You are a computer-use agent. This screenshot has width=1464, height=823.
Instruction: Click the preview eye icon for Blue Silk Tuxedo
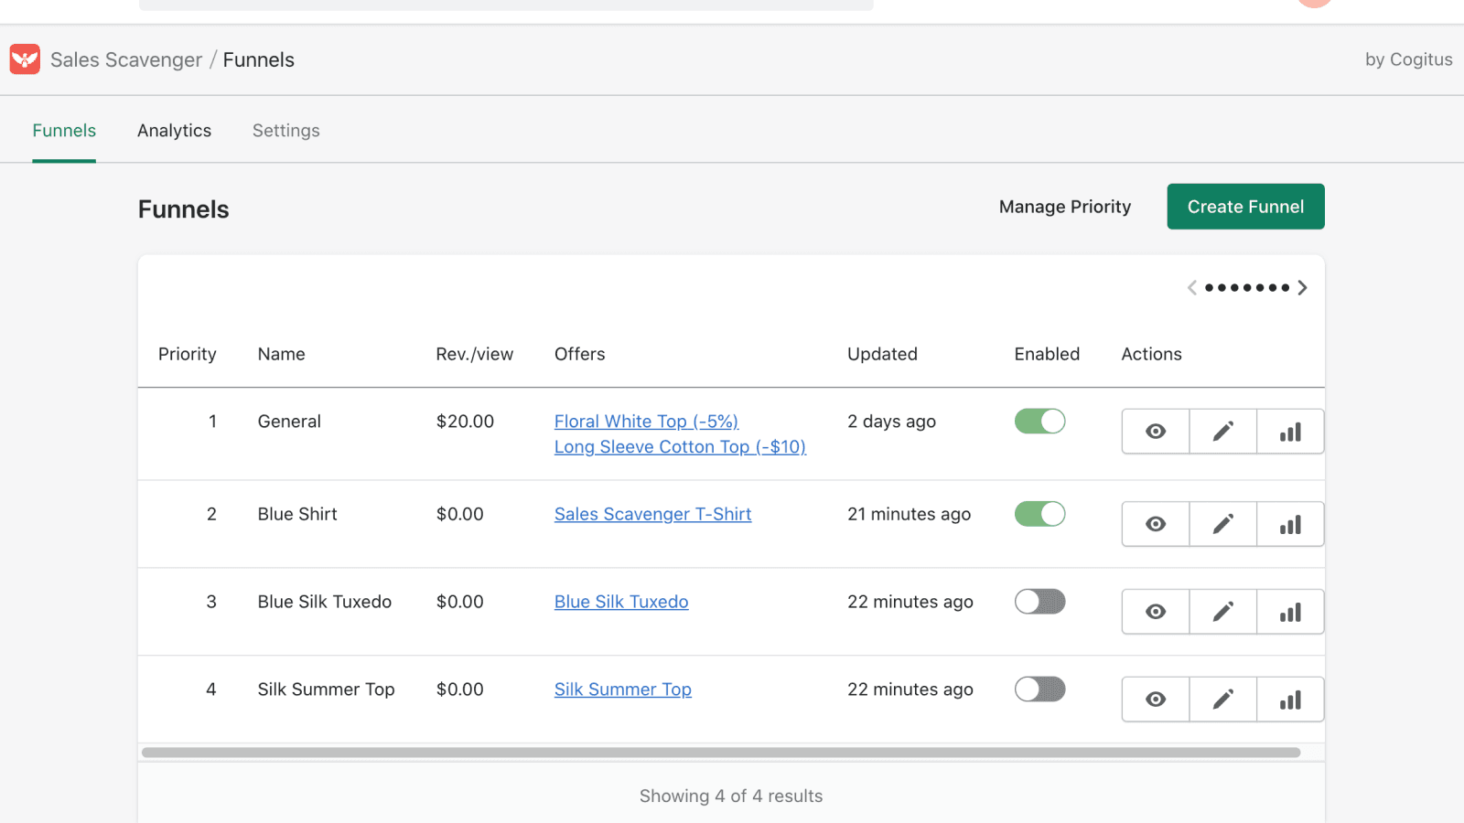pos(1155,611)
